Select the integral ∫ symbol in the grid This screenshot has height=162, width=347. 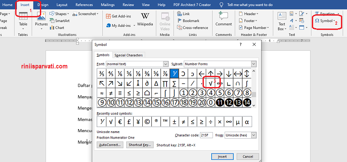(247, 83)
